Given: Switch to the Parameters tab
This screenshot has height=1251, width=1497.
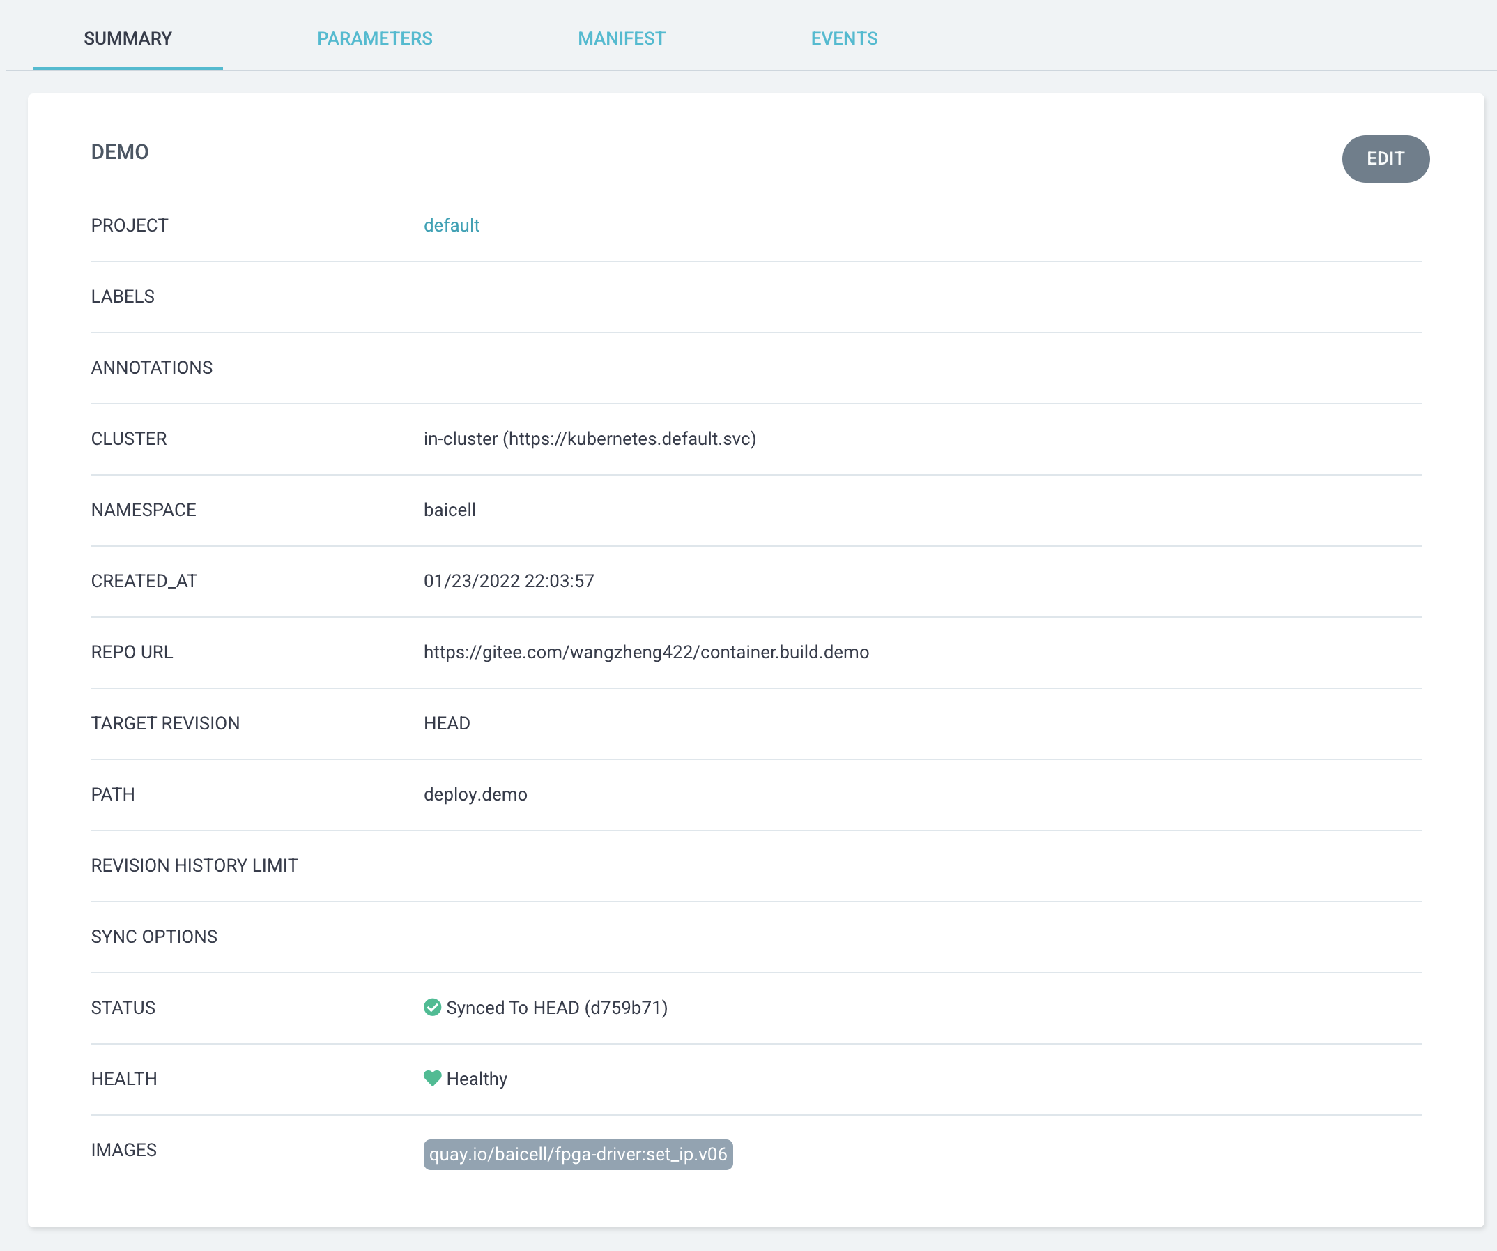Looking at the screenshot, I should tap(374, 38).
